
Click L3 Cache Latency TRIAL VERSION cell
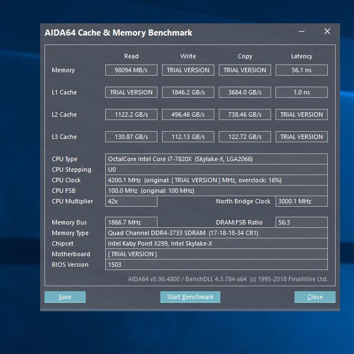pos(302,137)
